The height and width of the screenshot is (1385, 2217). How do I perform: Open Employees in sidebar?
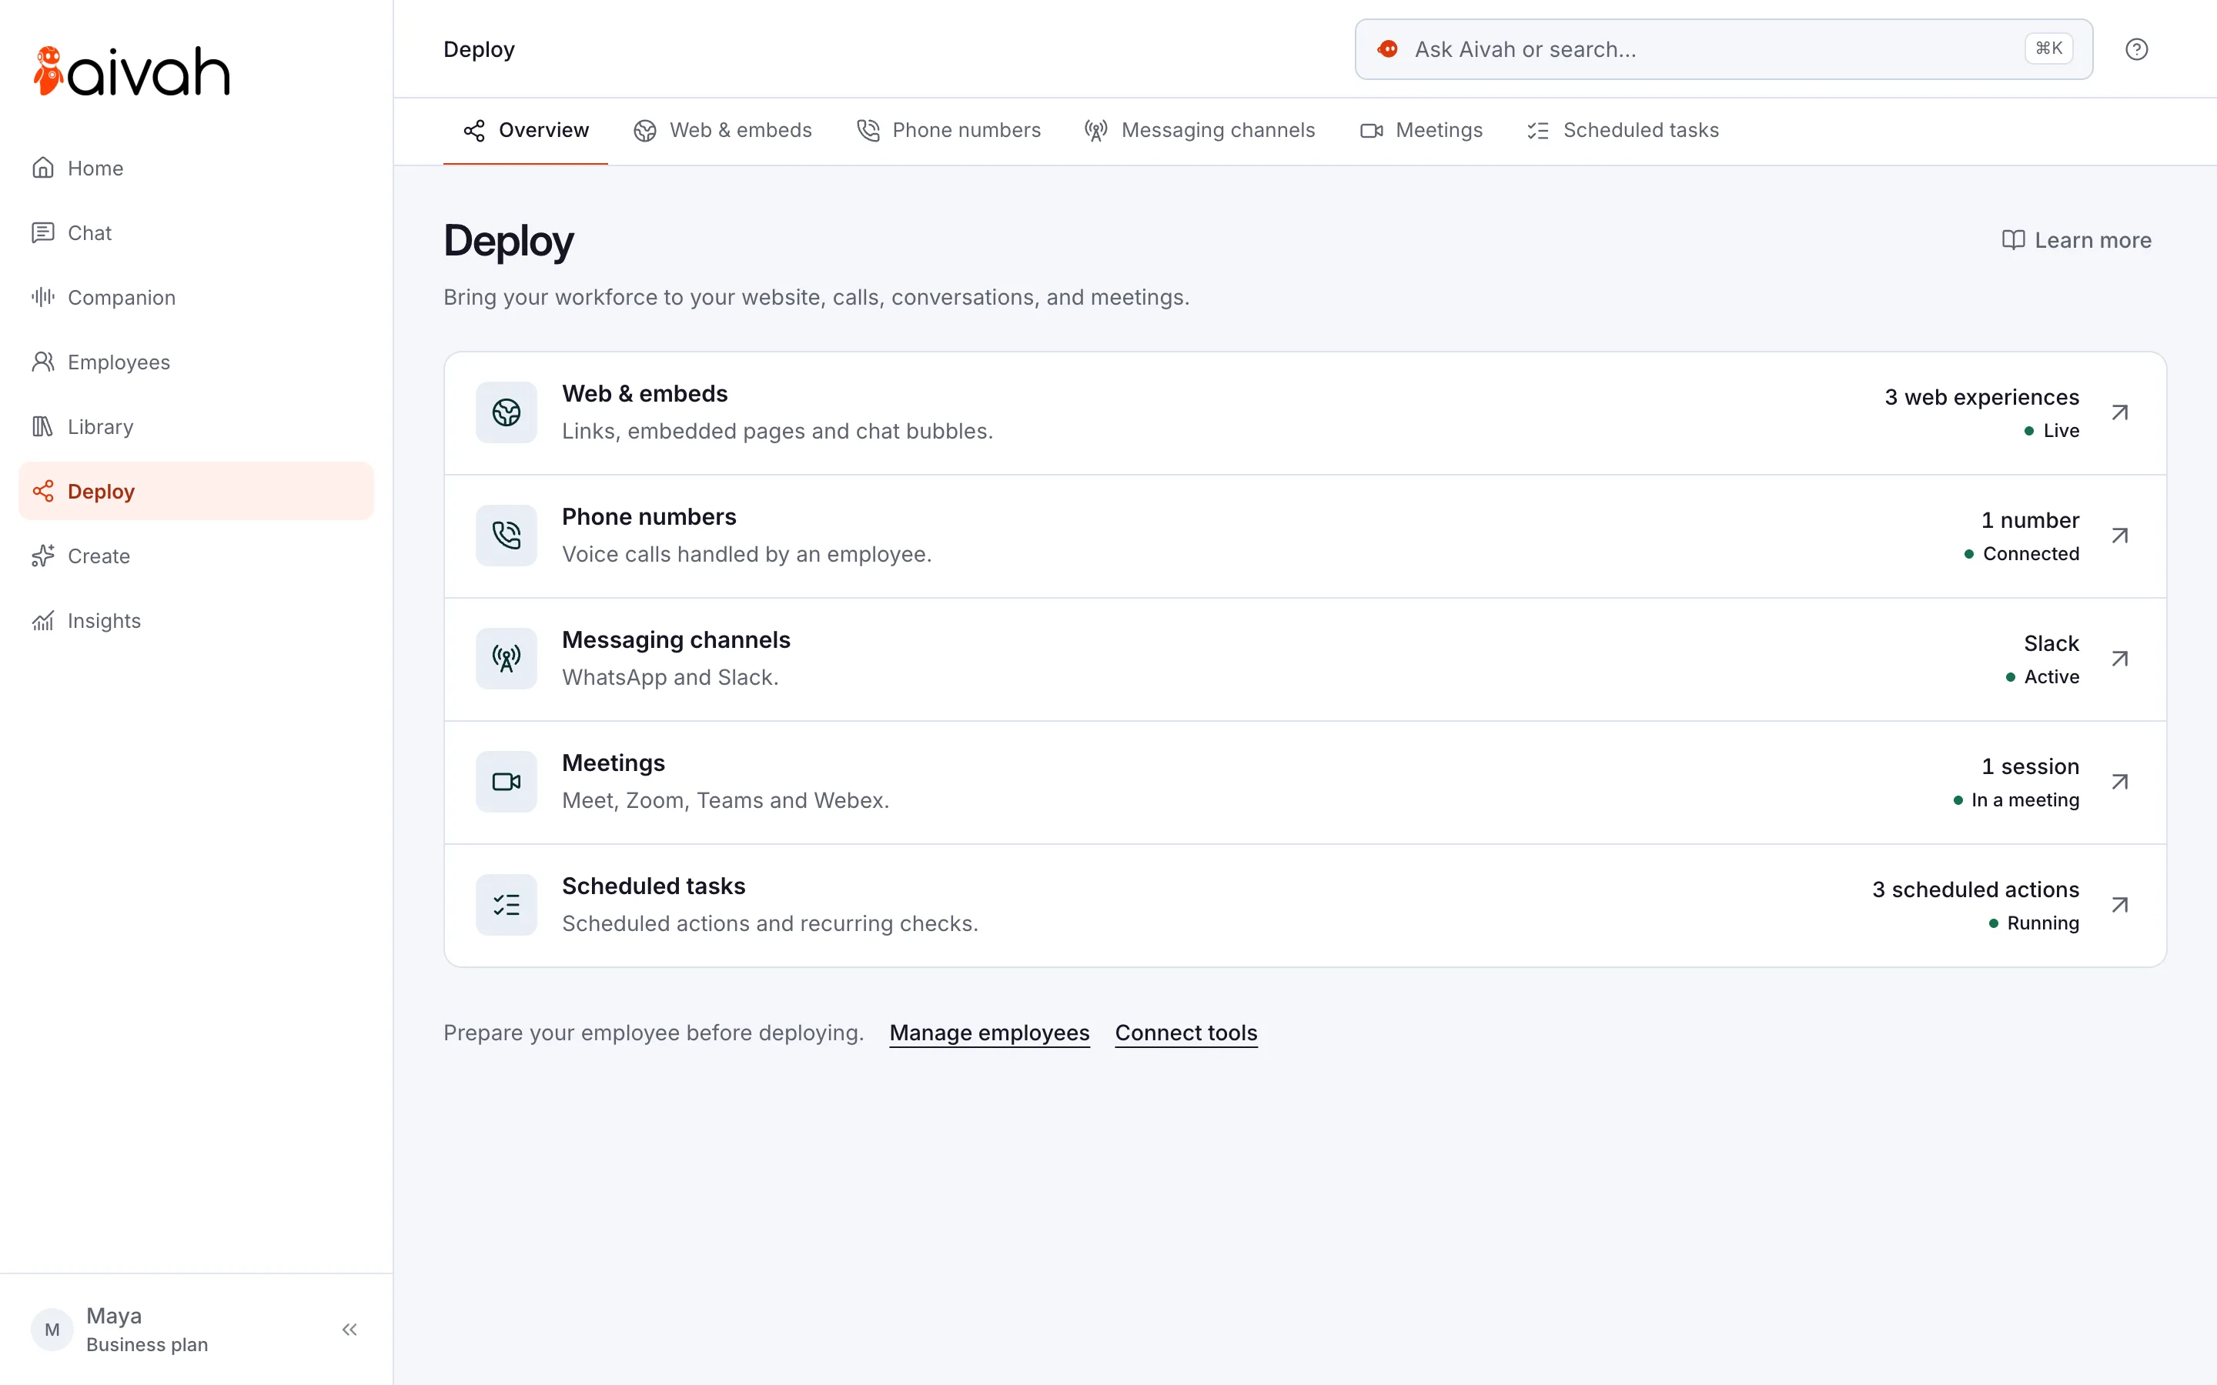click(196, 362)
